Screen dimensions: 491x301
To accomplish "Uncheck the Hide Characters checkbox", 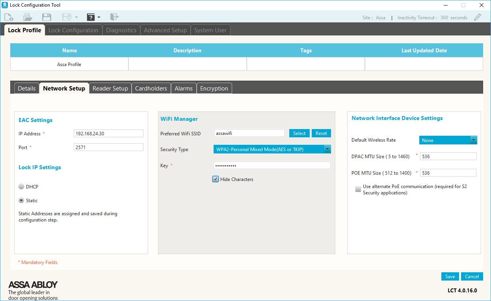I will tap(216, 179).
